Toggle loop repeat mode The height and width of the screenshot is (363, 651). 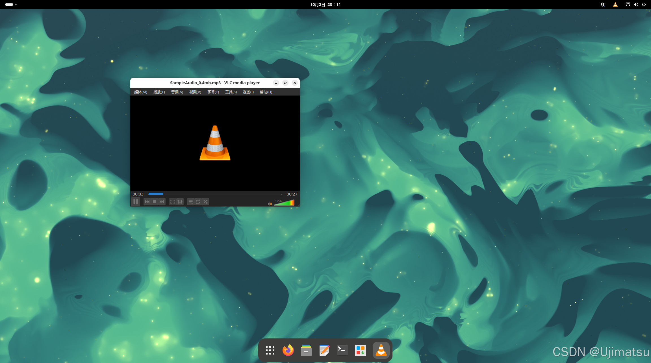(198, 202)
